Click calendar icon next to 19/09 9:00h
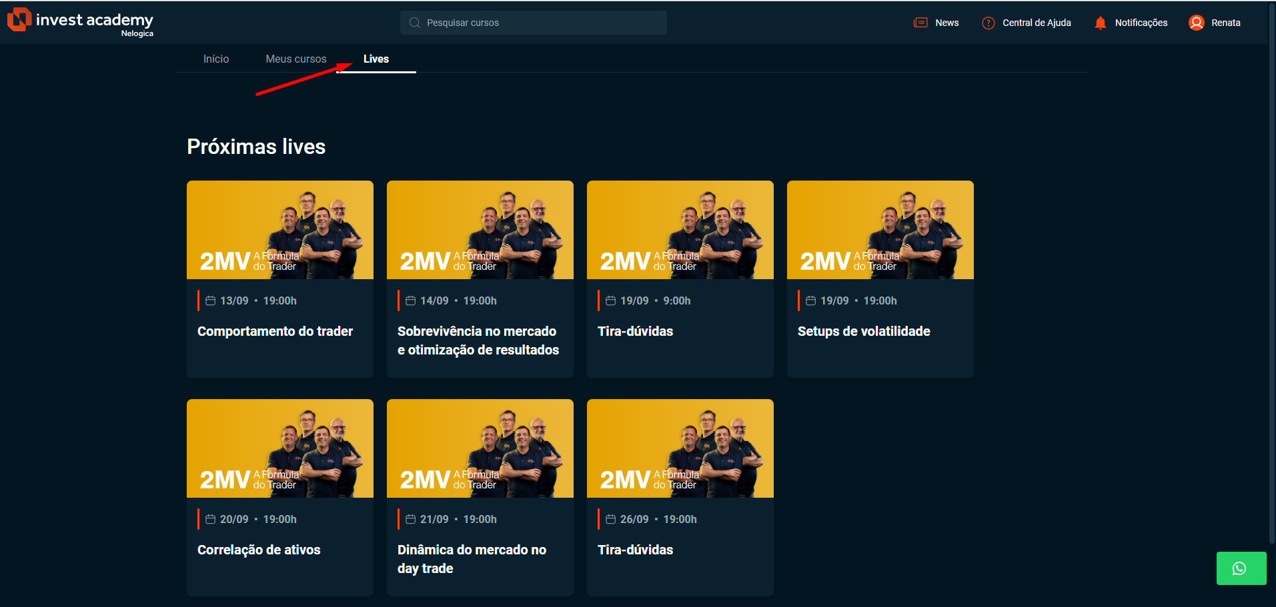Screen dimensions: 1276x607 610,301
